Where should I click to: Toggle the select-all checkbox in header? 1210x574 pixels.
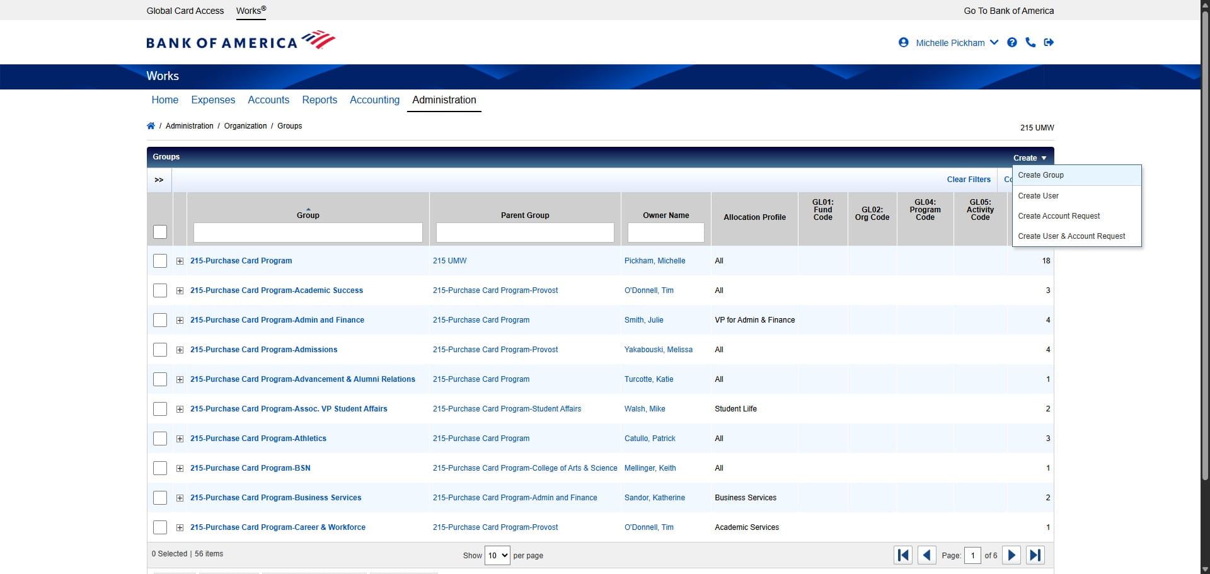tap(160, 232)
